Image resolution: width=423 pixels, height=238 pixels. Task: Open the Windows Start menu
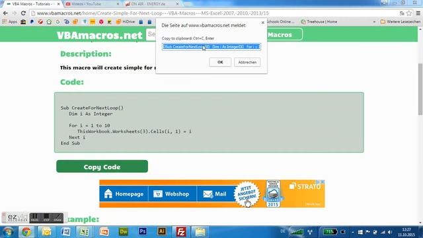[8, 232]
